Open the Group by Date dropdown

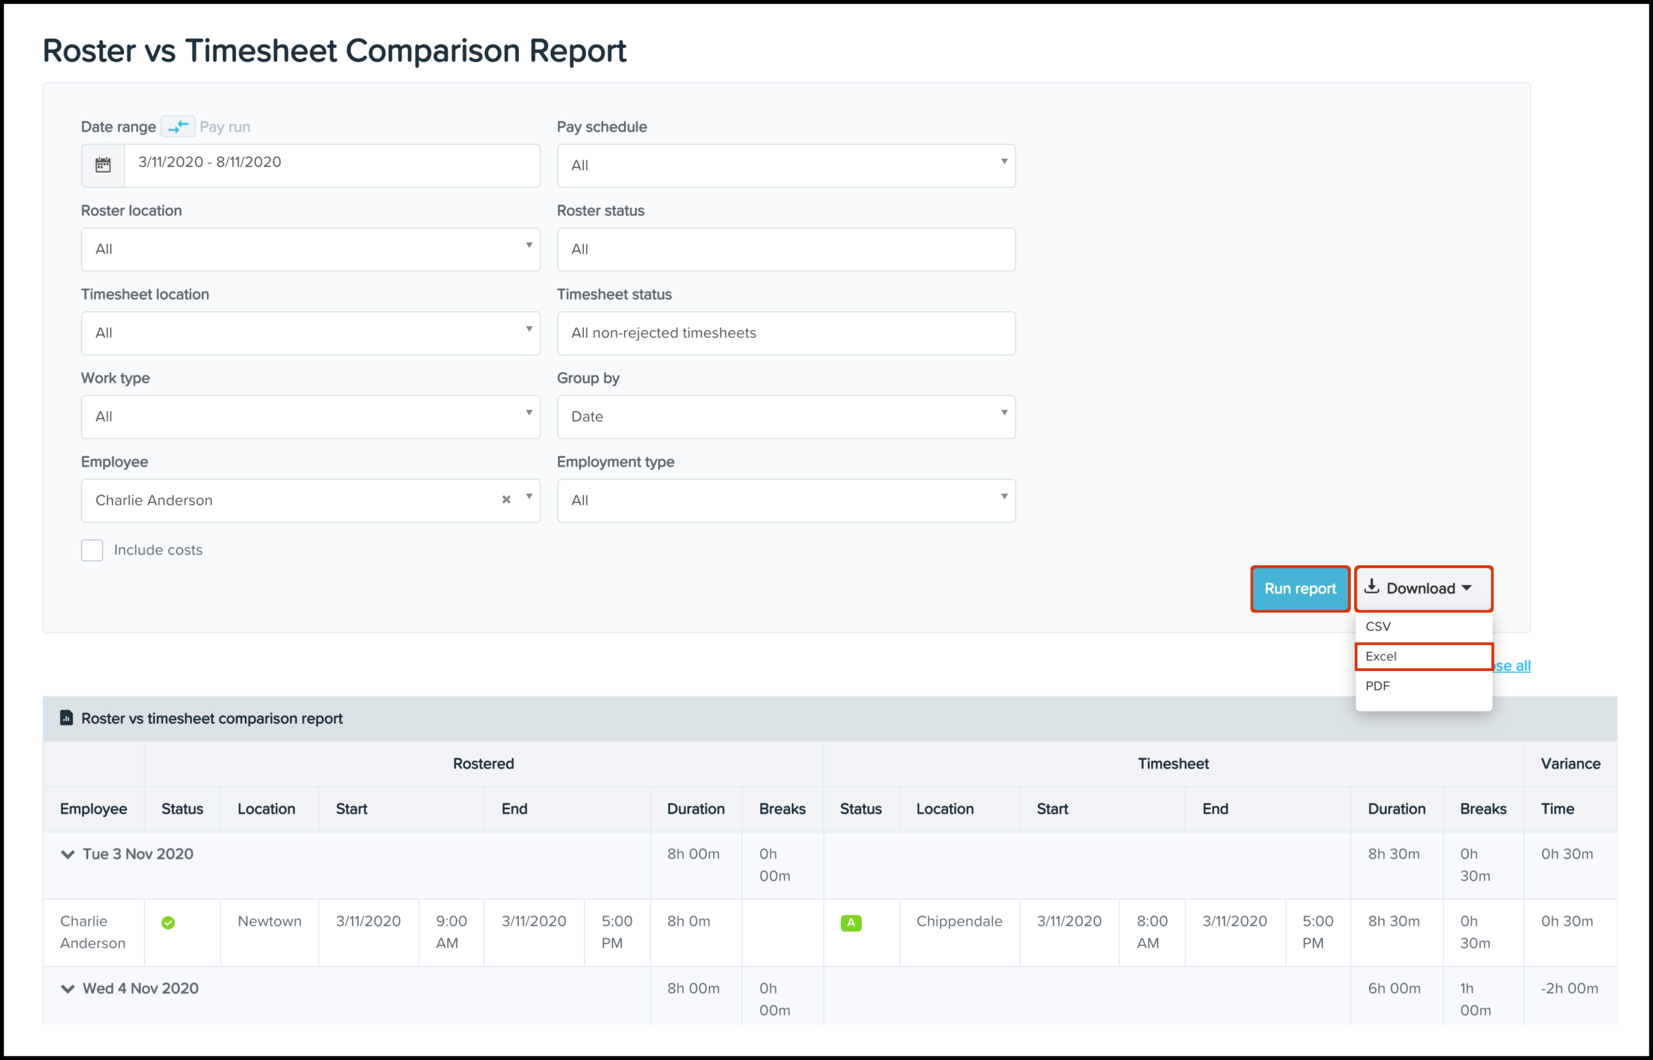click(786, 417)
